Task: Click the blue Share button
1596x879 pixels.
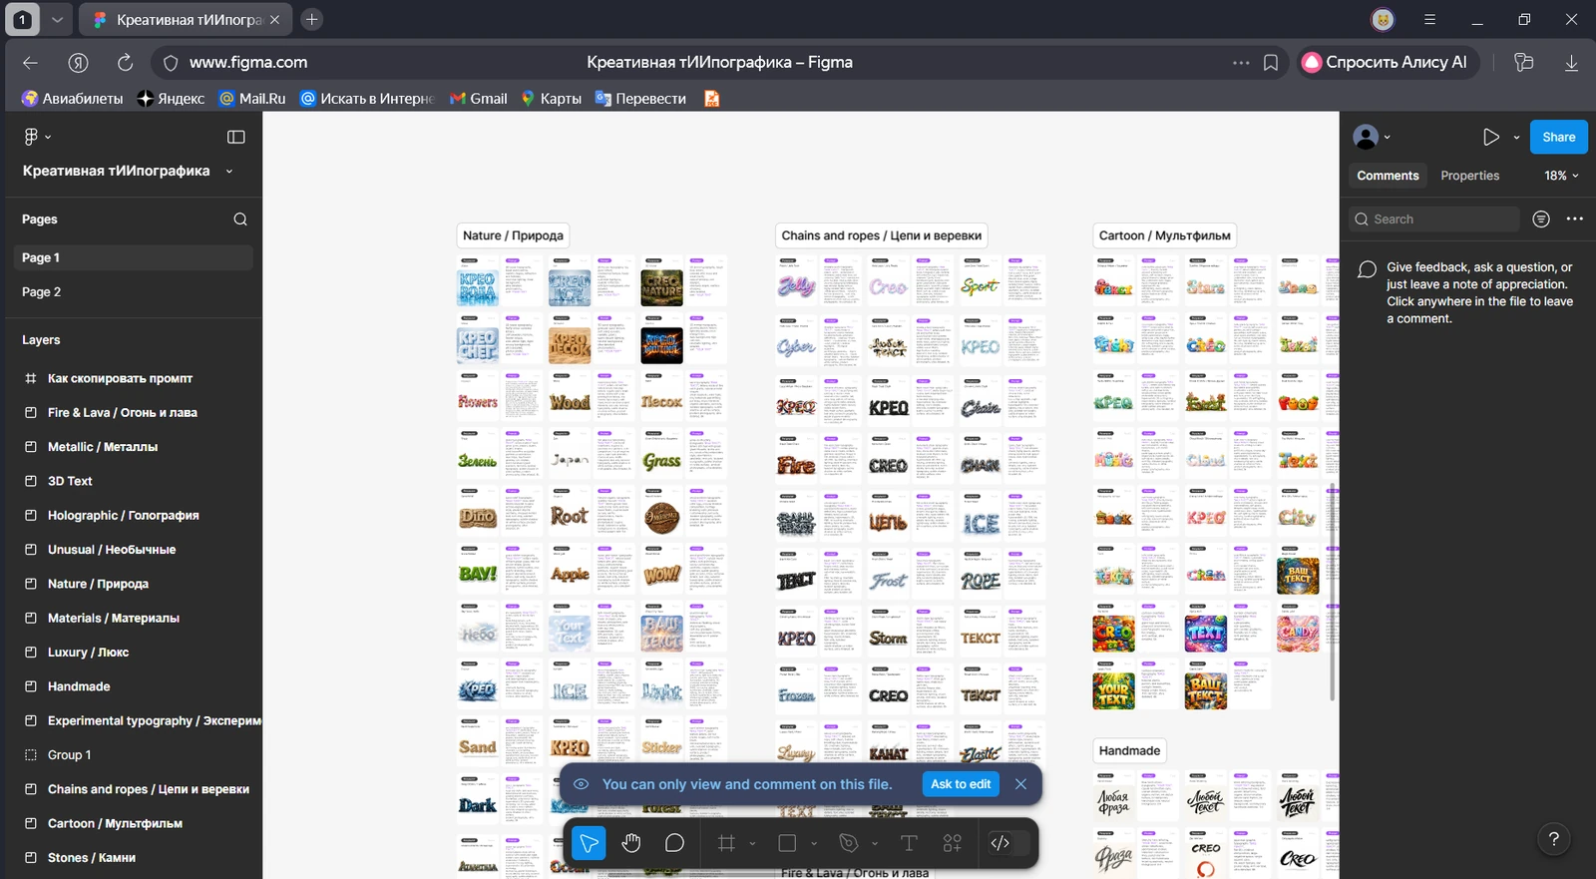Action: tap(1559, 138)
